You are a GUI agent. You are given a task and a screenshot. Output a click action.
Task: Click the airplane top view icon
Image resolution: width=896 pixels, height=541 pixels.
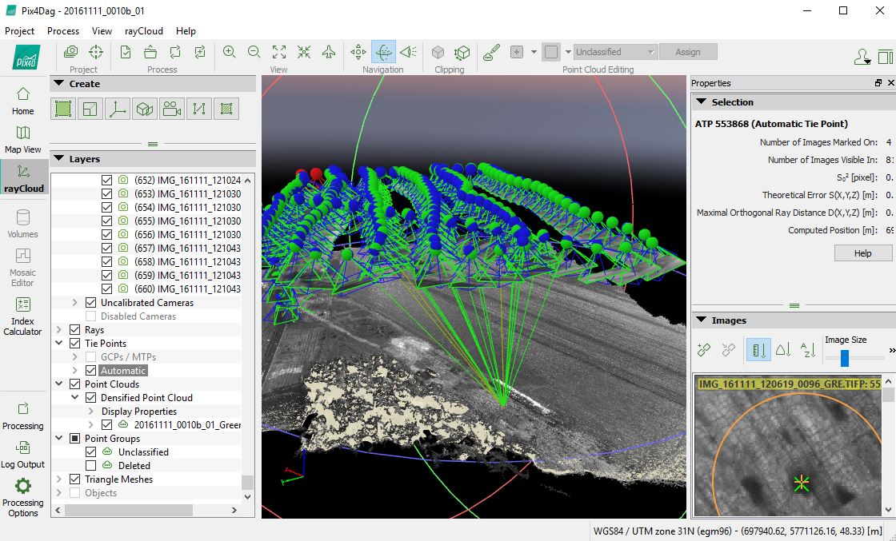click(329, 52)
